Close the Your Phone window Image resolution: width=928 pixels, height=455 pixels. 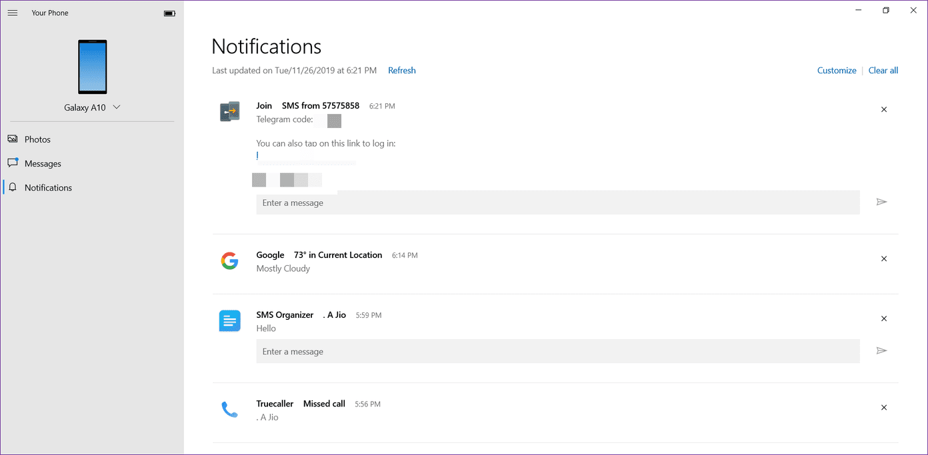coord(913,10)
